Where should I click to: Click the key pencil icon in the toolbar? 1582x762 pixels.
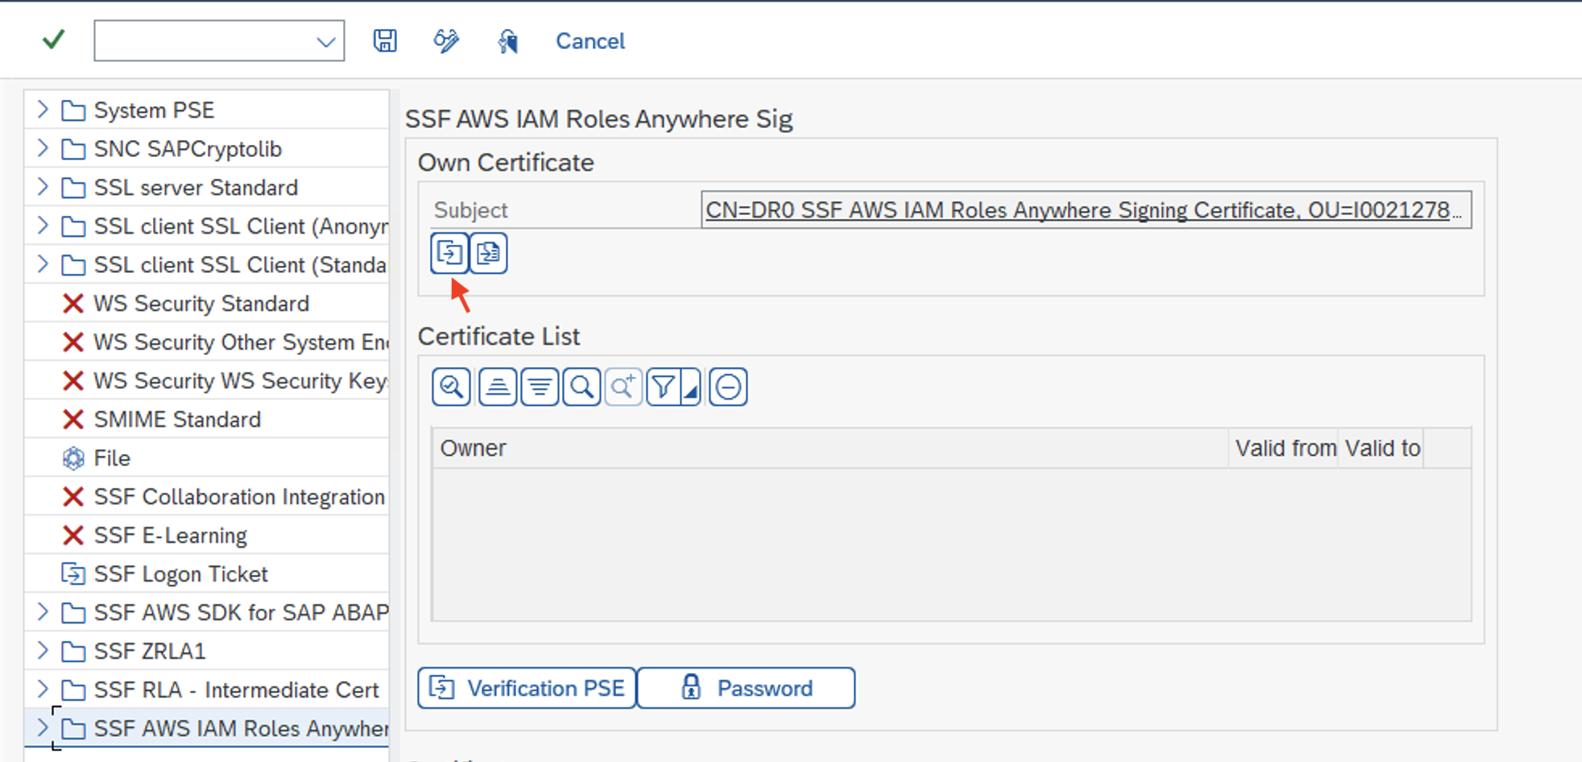point(445,40)
